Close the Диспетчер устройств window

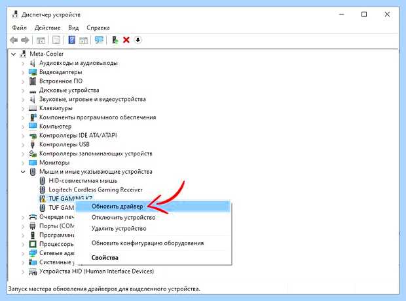387,14
